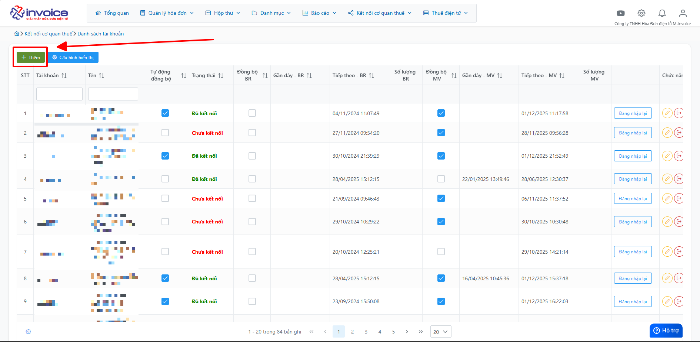Check Đồng bộ MV checkbox in row 4
Image resolution: width=700 pixels, height=342 pixels.
(441, 179)
